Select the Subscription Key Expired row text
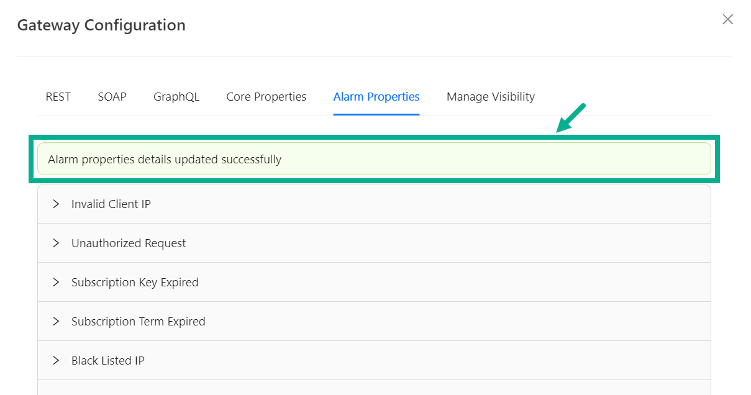Screen dimensions: 751x395 click(135, 282)
